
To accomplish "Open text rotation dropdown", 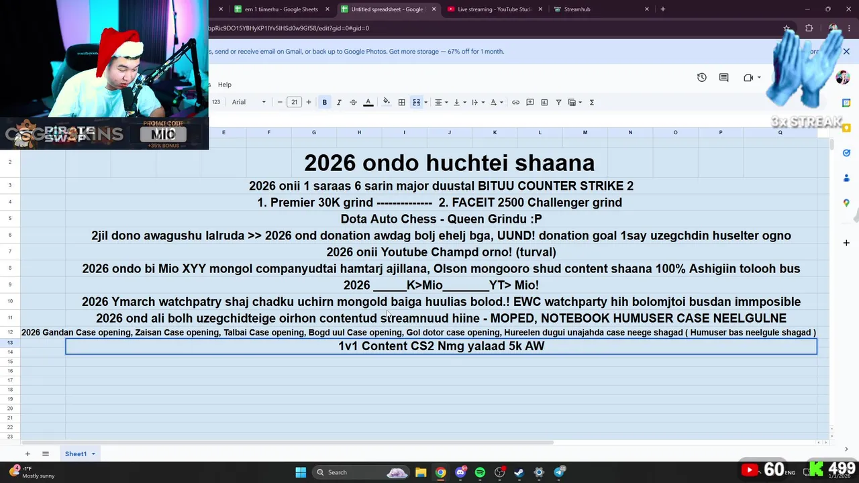I will pos(496,102).
